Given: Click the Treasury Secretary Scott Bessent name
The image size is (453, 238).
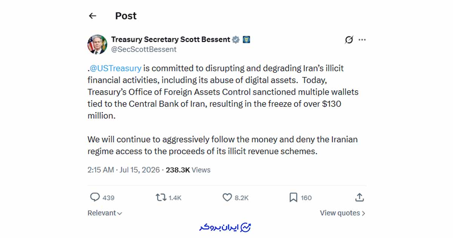Looking at the screenshot, I should tap(171, 39).
